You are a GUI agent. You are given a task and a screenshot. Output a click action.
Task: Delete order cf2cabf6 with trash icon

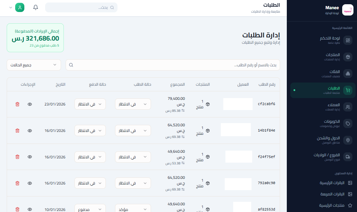pyautogui.click(x=17, y=104)
